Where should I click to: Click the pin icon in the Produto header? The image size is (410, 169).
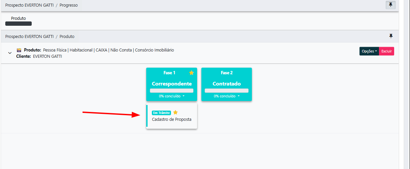coord(391,36)
